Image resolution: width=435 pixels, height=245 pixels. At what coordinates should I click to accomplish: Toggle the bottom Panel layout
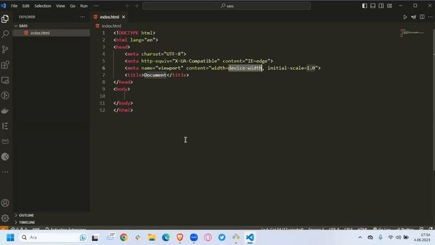tap(373, 5)
